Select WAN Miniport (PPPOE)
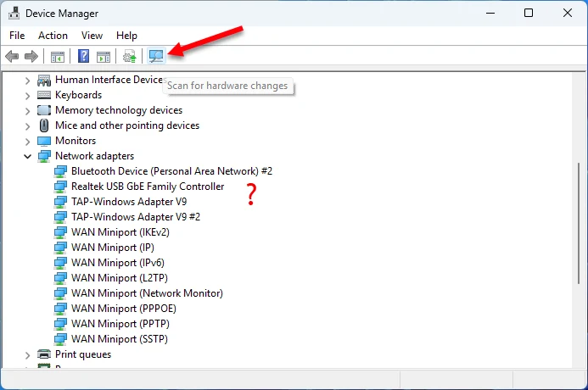The height and width of the screenshot is (390, 588). (x=123, y=309)
